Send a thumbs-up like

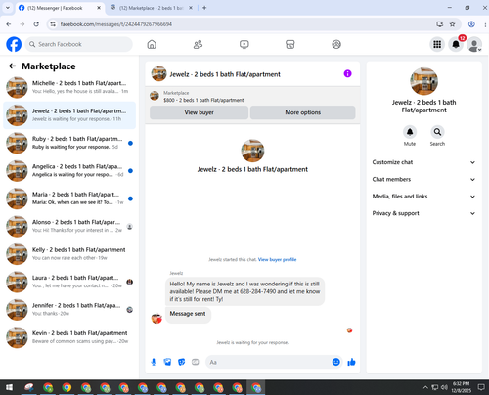pos(351,362)
